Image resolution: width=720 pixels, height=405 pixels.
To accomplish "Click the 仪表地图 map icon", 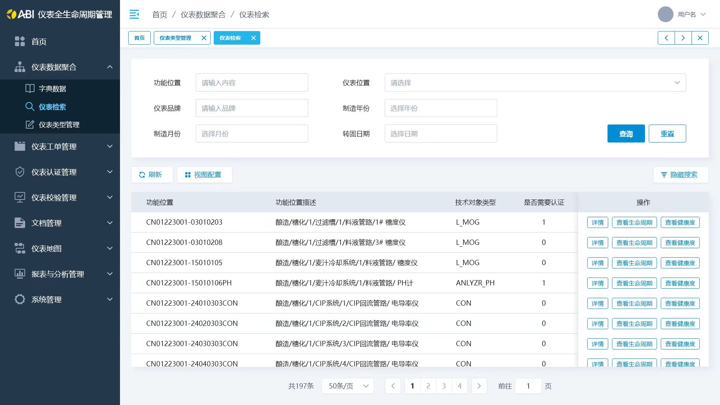I will 20,248.
